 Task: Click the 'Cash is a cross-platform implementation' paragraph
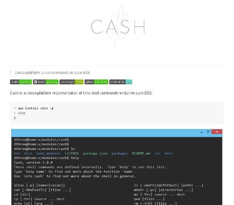pos(81,93)
